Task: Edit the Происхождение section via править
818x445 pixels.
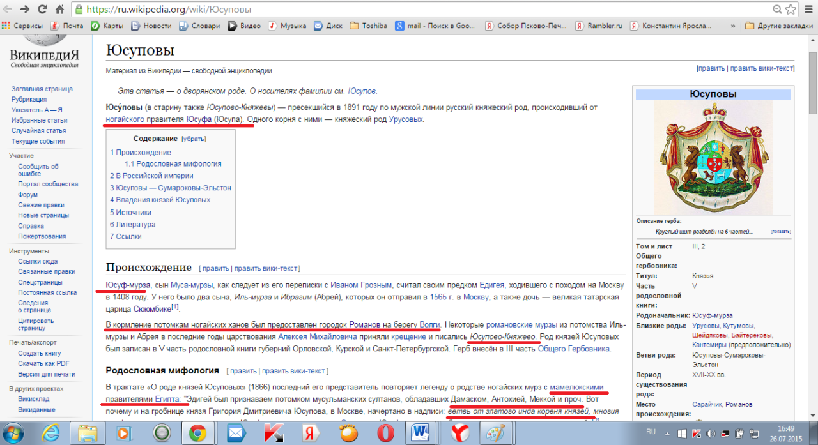Action: 215,268
